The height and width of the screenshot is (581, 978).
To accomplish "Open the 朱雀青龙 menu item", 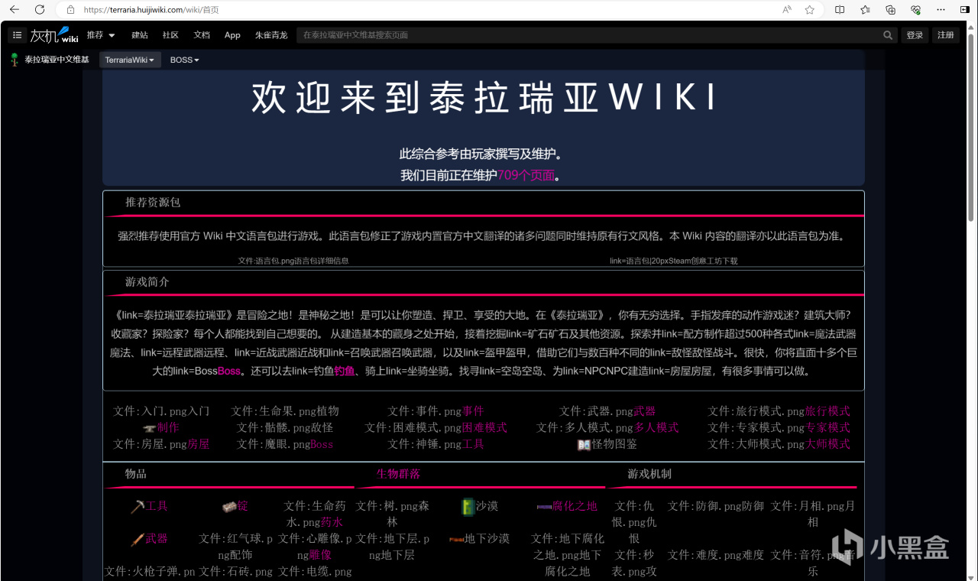I will click(x=271, y=35).
